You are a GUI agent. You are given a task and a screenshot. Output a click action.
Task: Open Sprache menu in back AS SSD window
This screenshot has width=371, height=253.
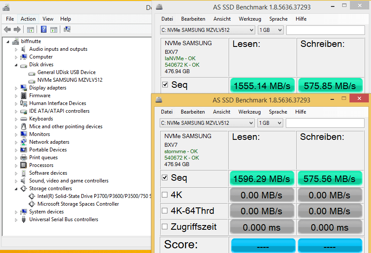278,19
